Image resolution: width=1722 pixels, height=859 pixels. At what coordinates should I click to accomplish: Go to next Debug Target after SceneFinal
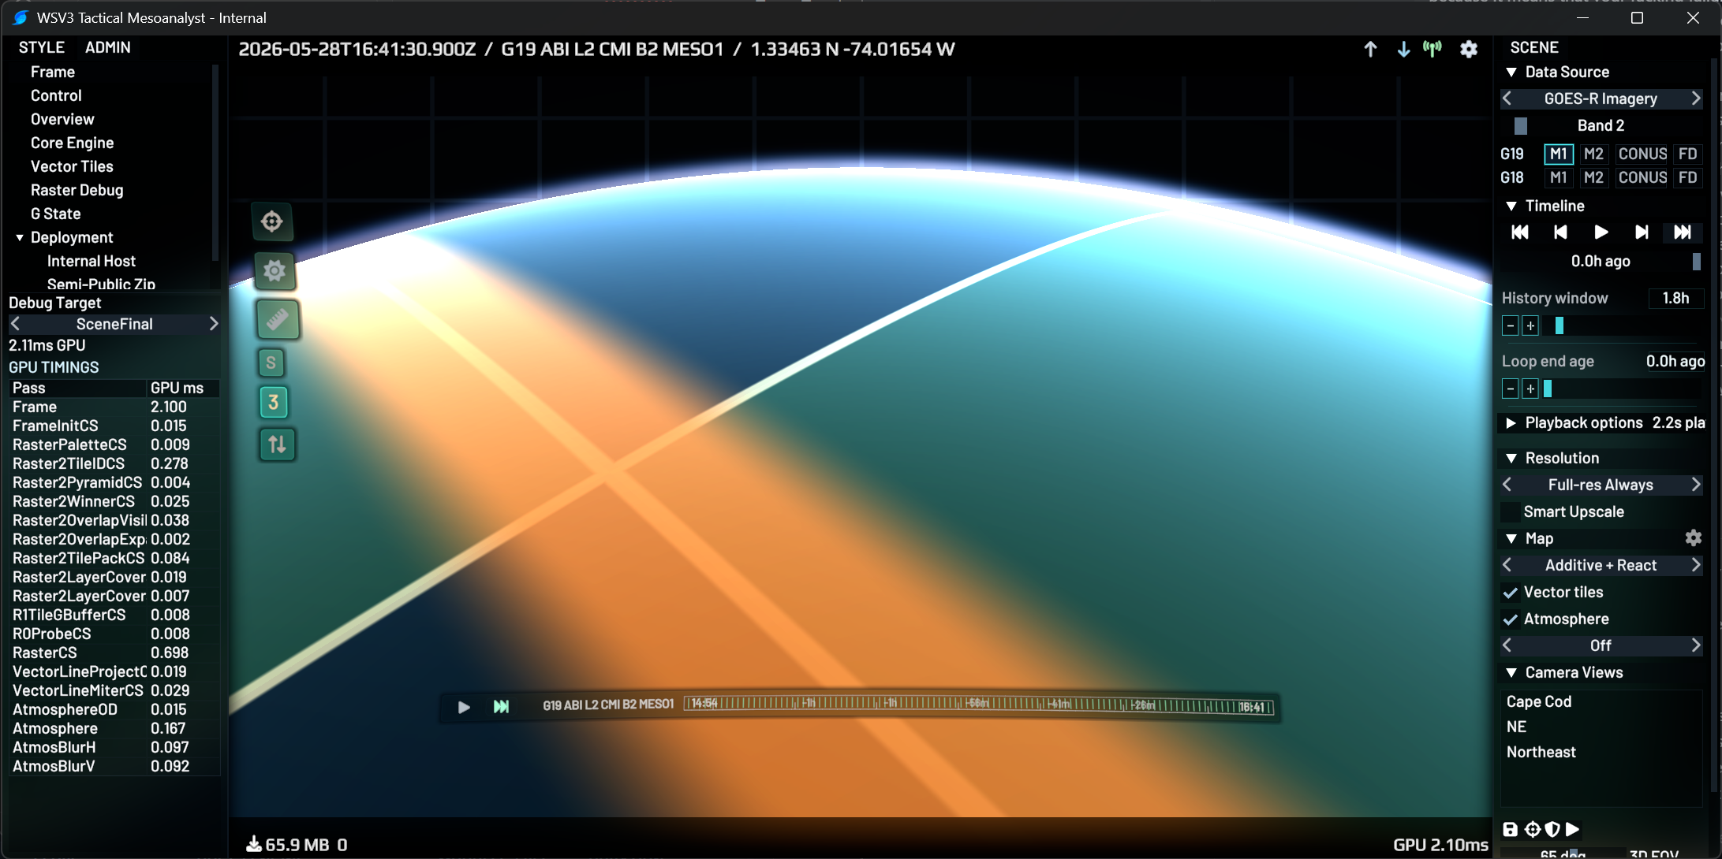213,324
